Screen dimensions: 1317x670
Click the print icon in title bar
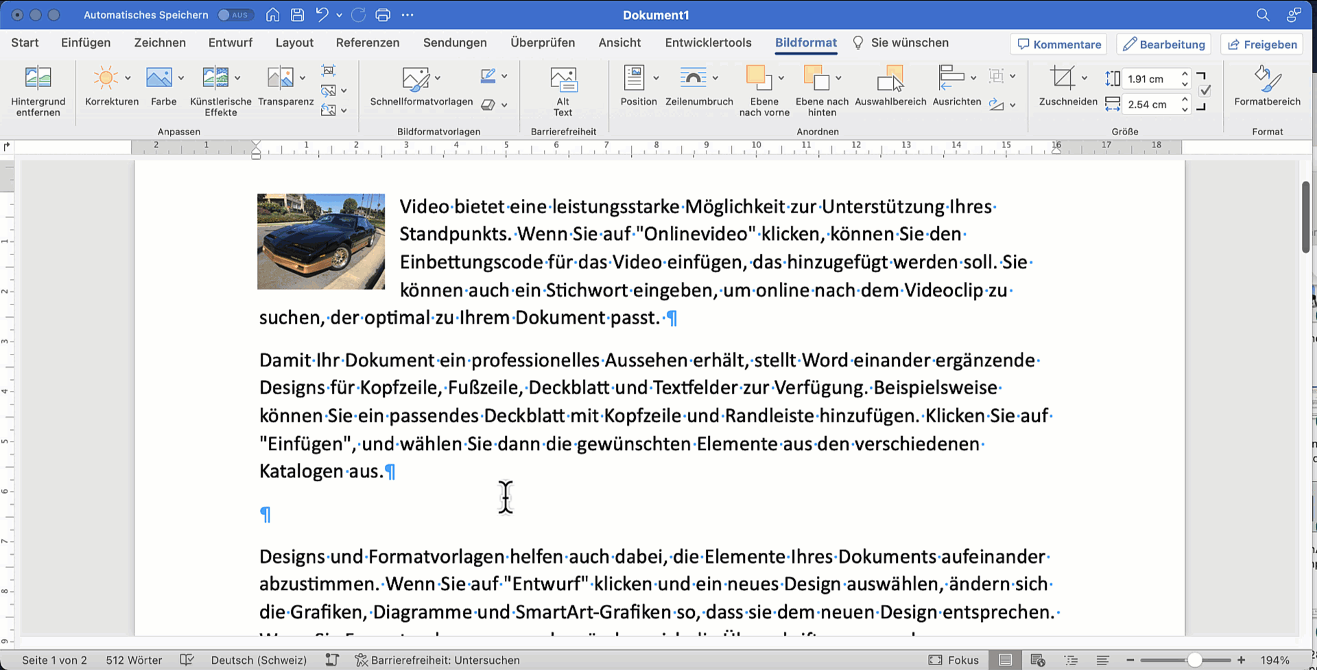pyautogui.click(x=383, y=15)
